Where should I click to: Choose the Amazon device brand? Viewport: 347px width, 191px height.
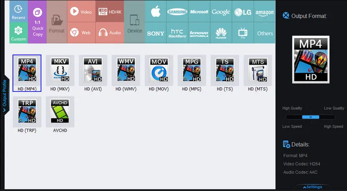click(x=264, y=11)
